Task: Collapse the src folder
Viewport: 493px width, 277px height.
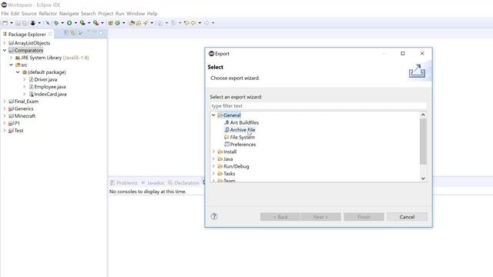Action: pyautogui.click(x=11, y=65)
